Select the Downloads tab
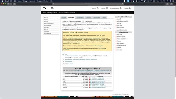Image resolution: width=176 pixels, height=99 pixels. point(71,17)
